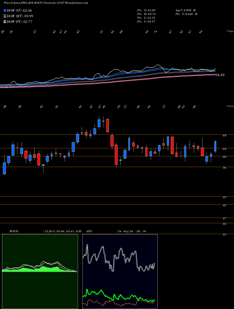Click the blue DOW ST legend swatch
234x309 pixels.
[5, 10]
